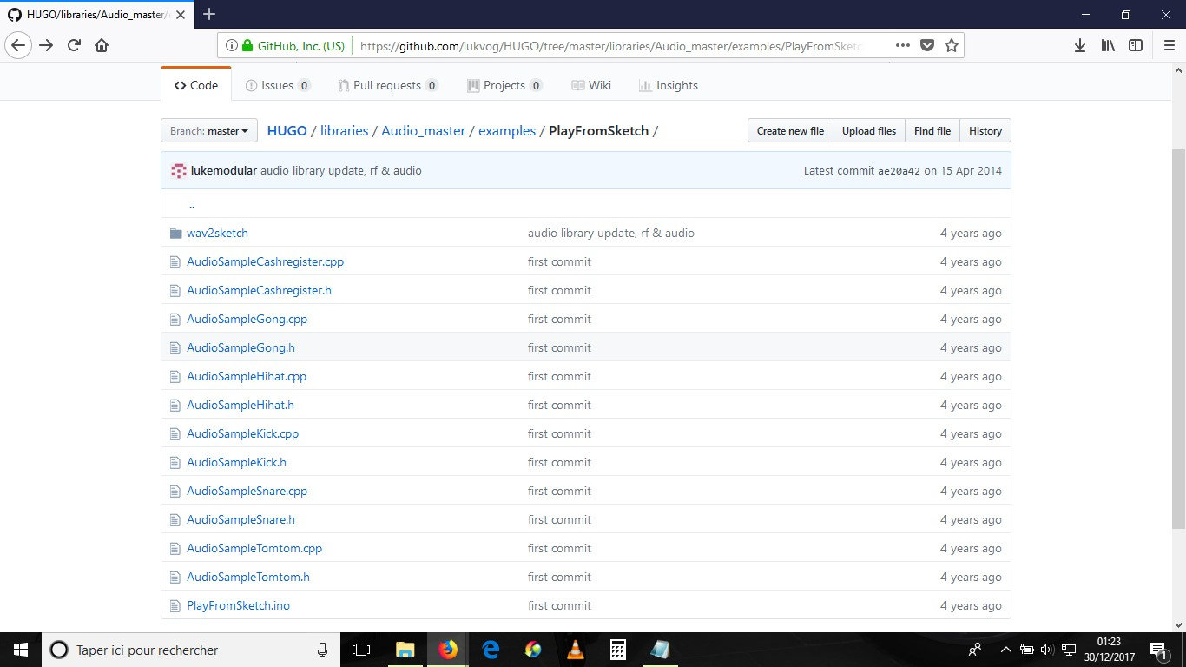Screen dimensions: 1186x667
Task: Open AudioSampleTomtom.cpp file
Action: (x=254, y=548)
